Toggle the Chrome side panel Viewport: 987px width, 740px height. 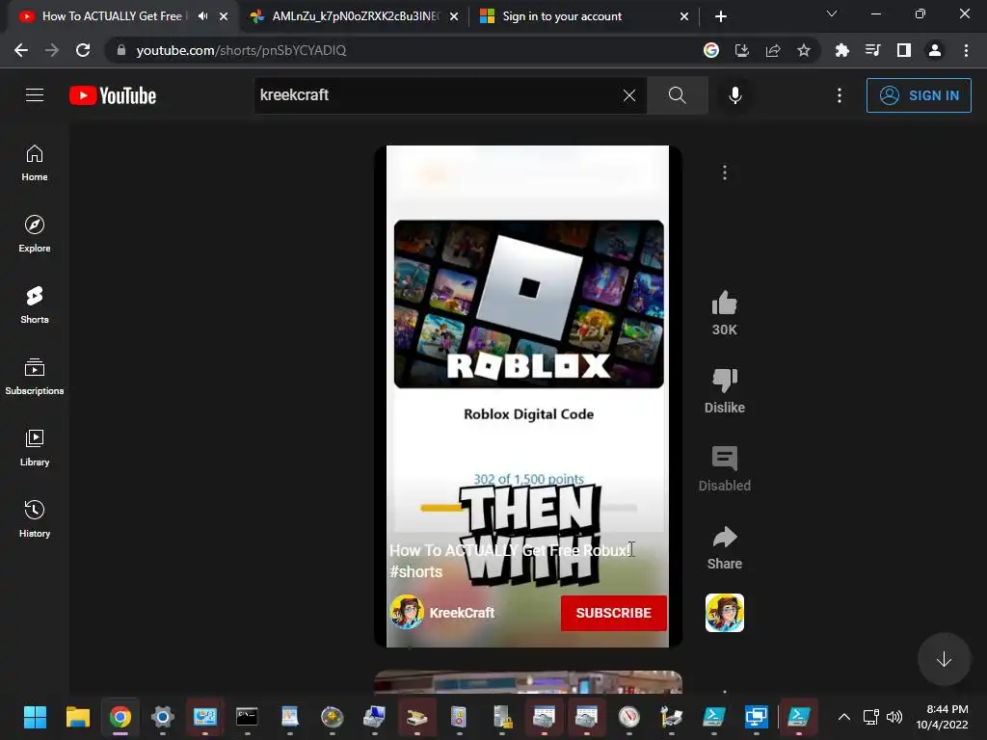(904, 50)
